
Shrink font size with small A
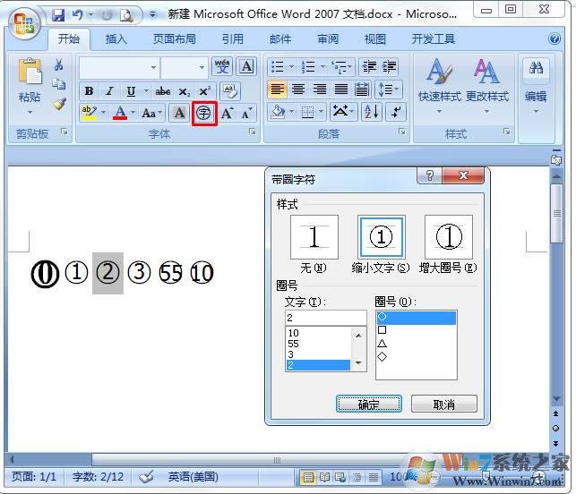(x=246, y=113)
